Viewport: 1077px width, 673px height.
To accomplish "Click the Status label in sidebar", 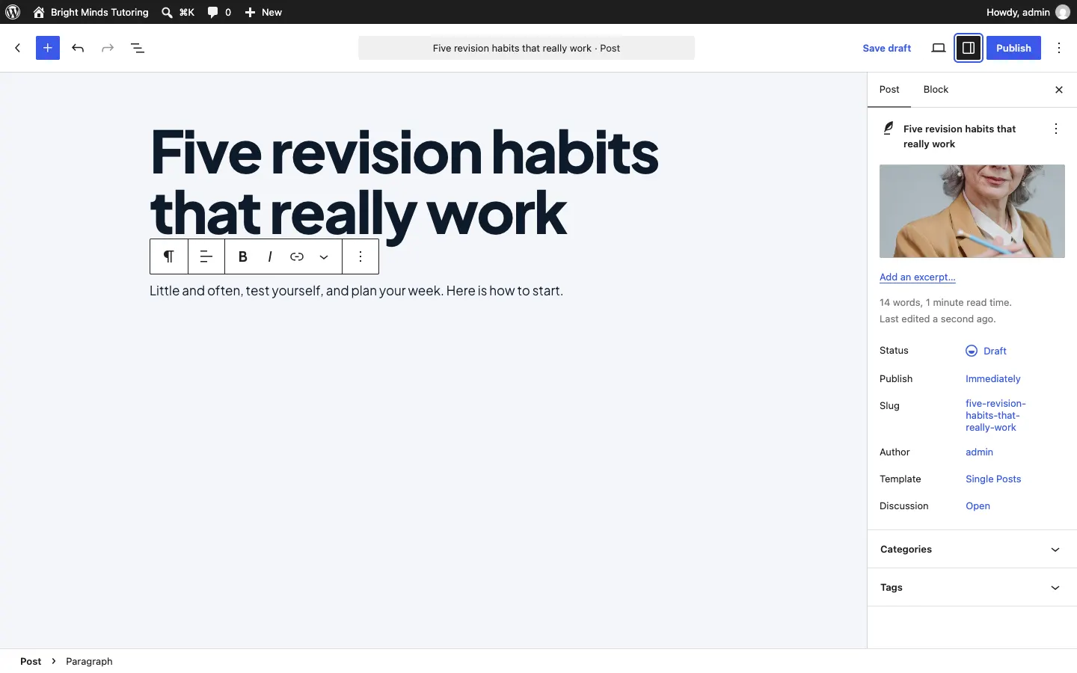I will [894, 351].
